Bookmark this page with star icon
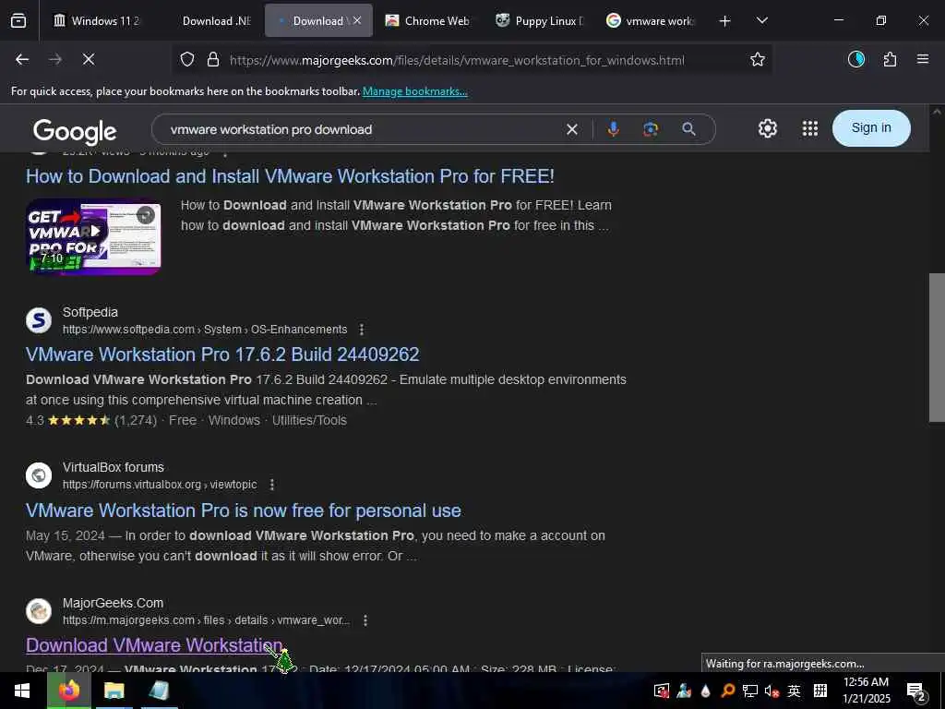 point(758,59)
